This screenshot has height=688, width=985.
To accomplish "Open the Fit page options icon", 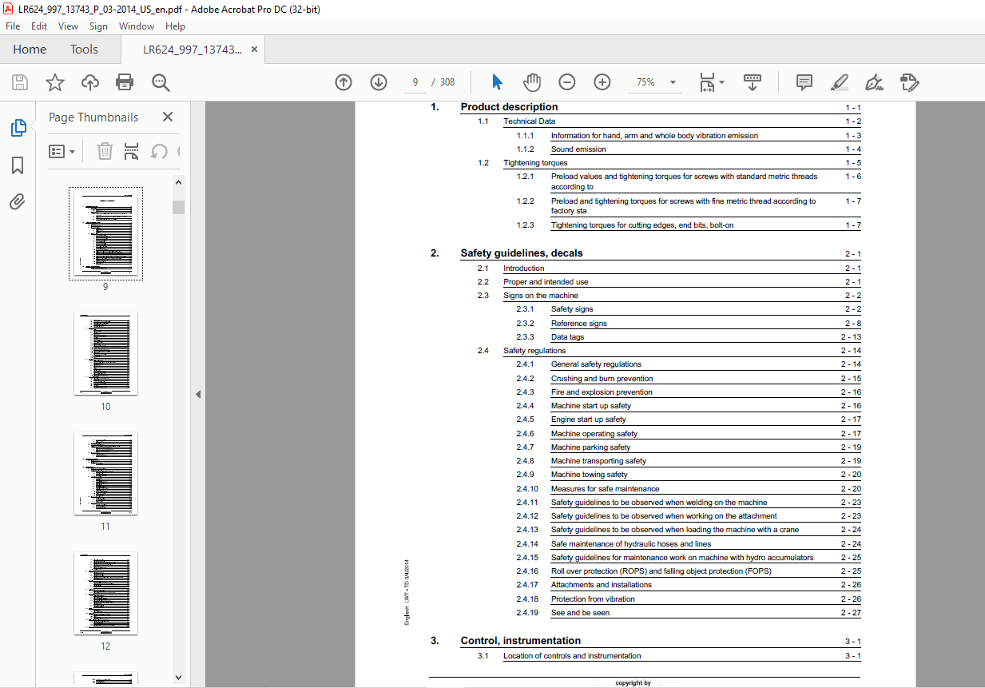I will (707, 82).
